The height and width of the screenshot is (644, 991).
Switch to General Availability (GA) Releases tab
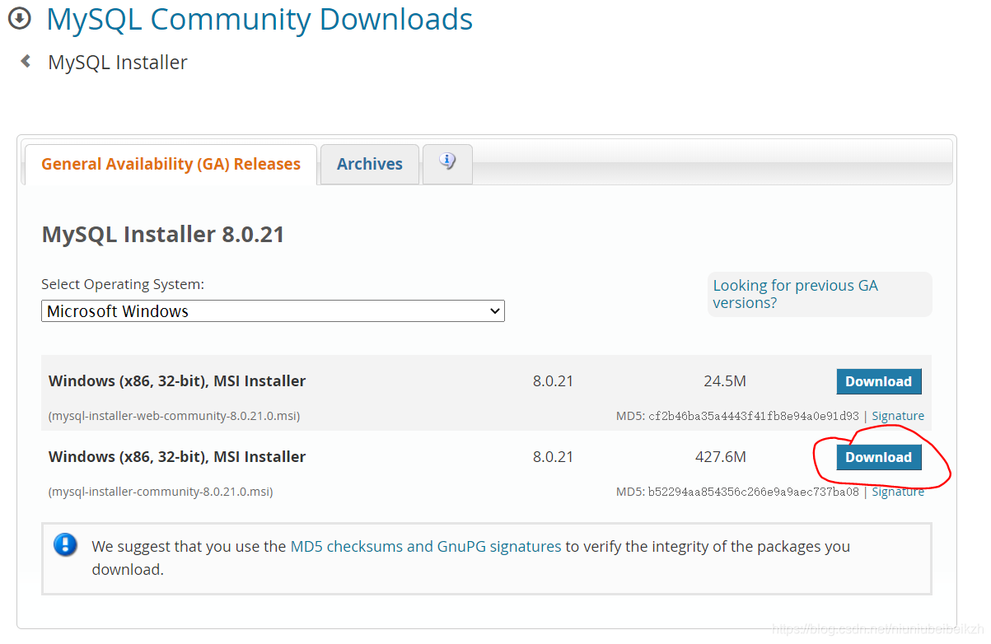[171, 164]
